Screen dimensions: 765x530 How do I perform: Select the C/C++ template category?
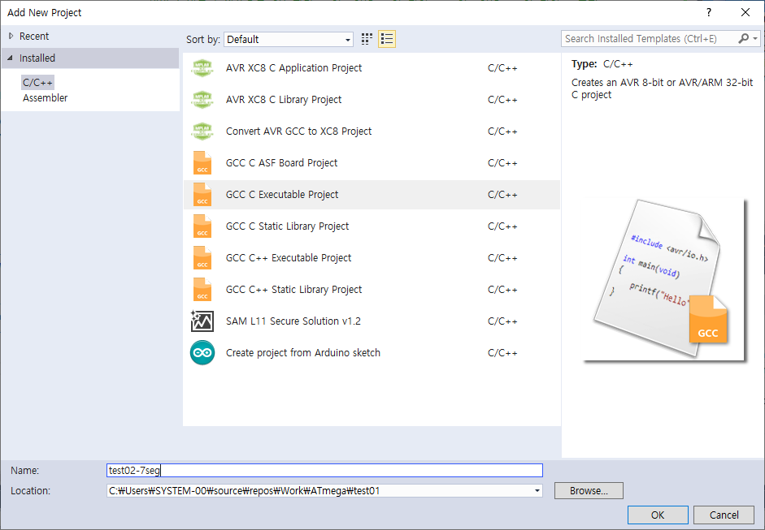coord(37,82)
